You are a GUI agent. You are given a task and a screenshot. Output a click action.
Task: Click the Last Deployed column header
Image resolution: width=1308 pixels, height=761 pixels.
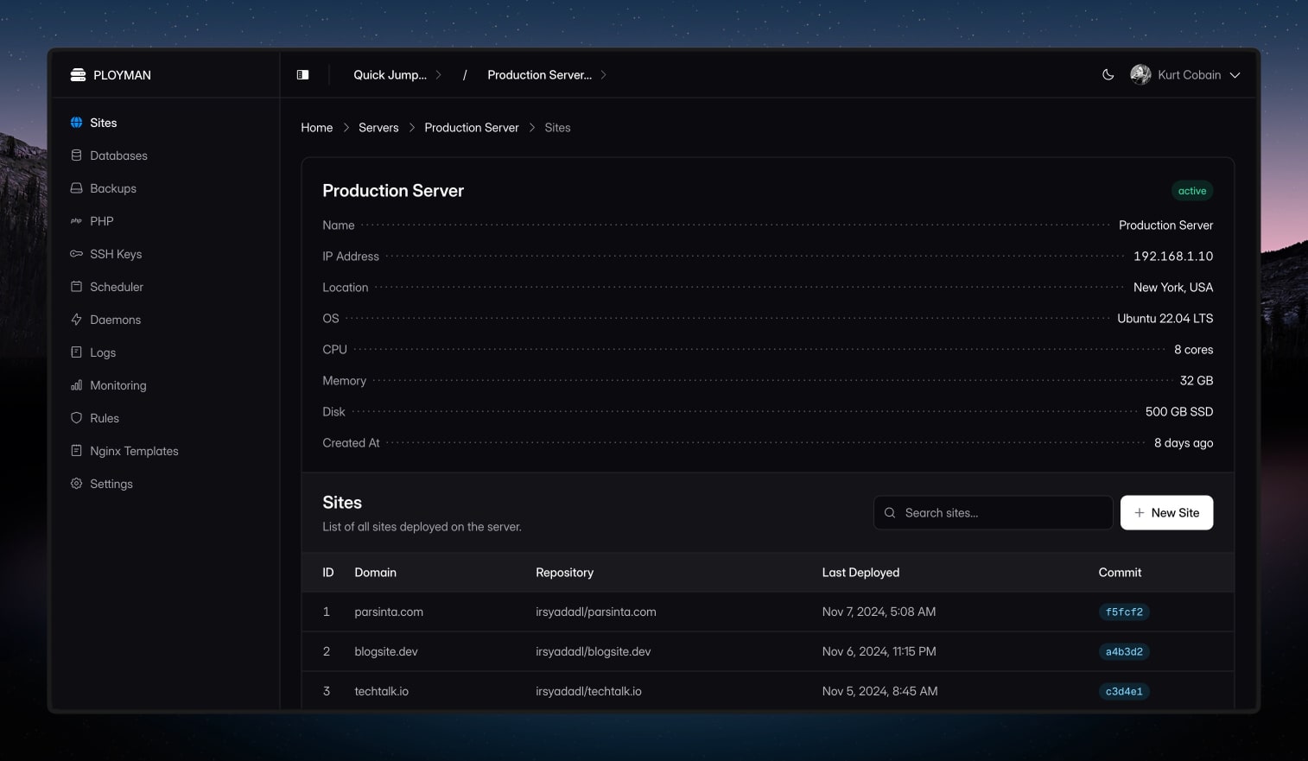[860, 573]
